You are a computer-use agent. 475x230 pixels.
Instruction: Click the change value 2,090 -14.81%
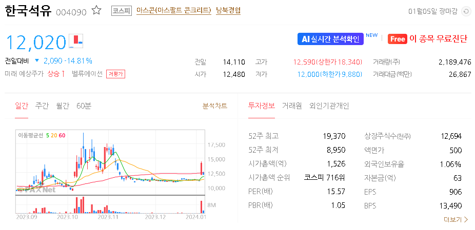[68, 61]
